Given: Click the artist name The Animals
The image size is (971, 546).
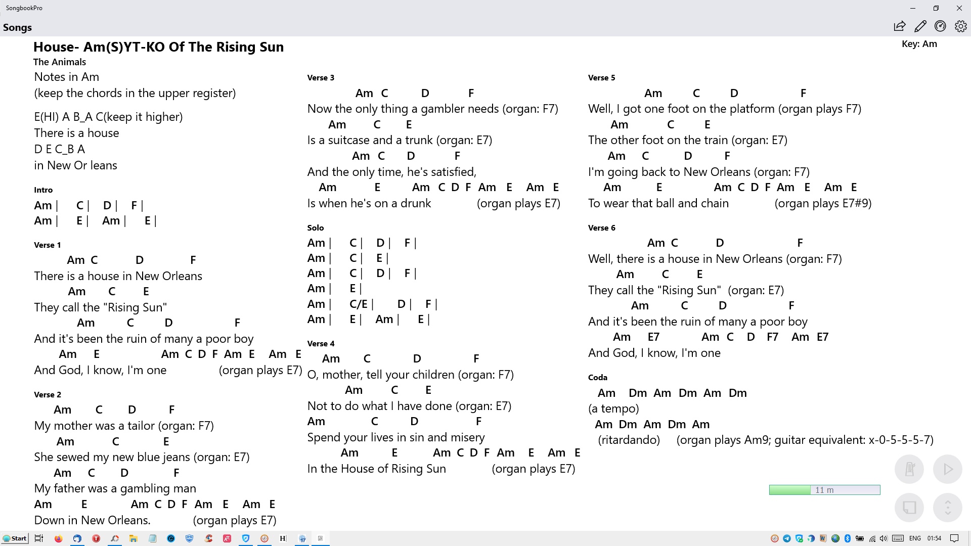Looking at the screenshot, I should point(60,62).
